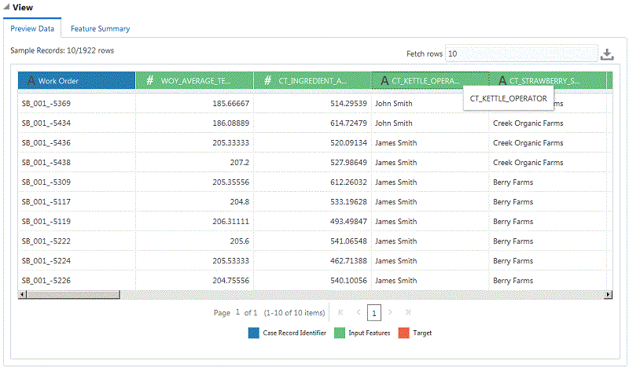This screenshot has height=368, width=629.
Task: Click the horizontal scrollbar left arrow
Action: click(x=22, y=295)
